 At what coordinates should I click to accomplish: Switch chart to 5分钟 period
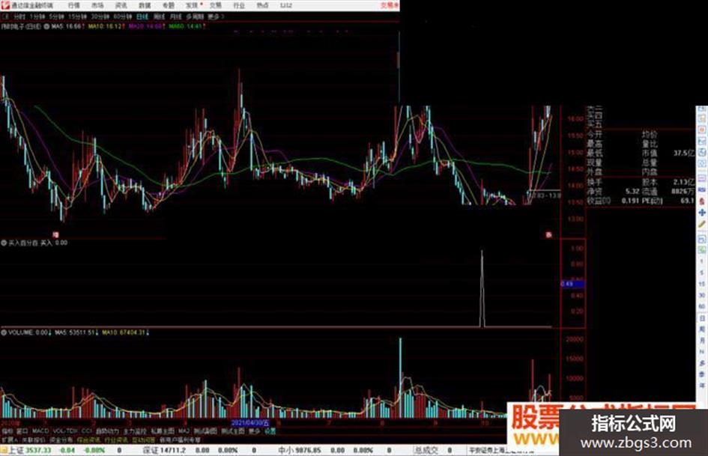point(56,16)
